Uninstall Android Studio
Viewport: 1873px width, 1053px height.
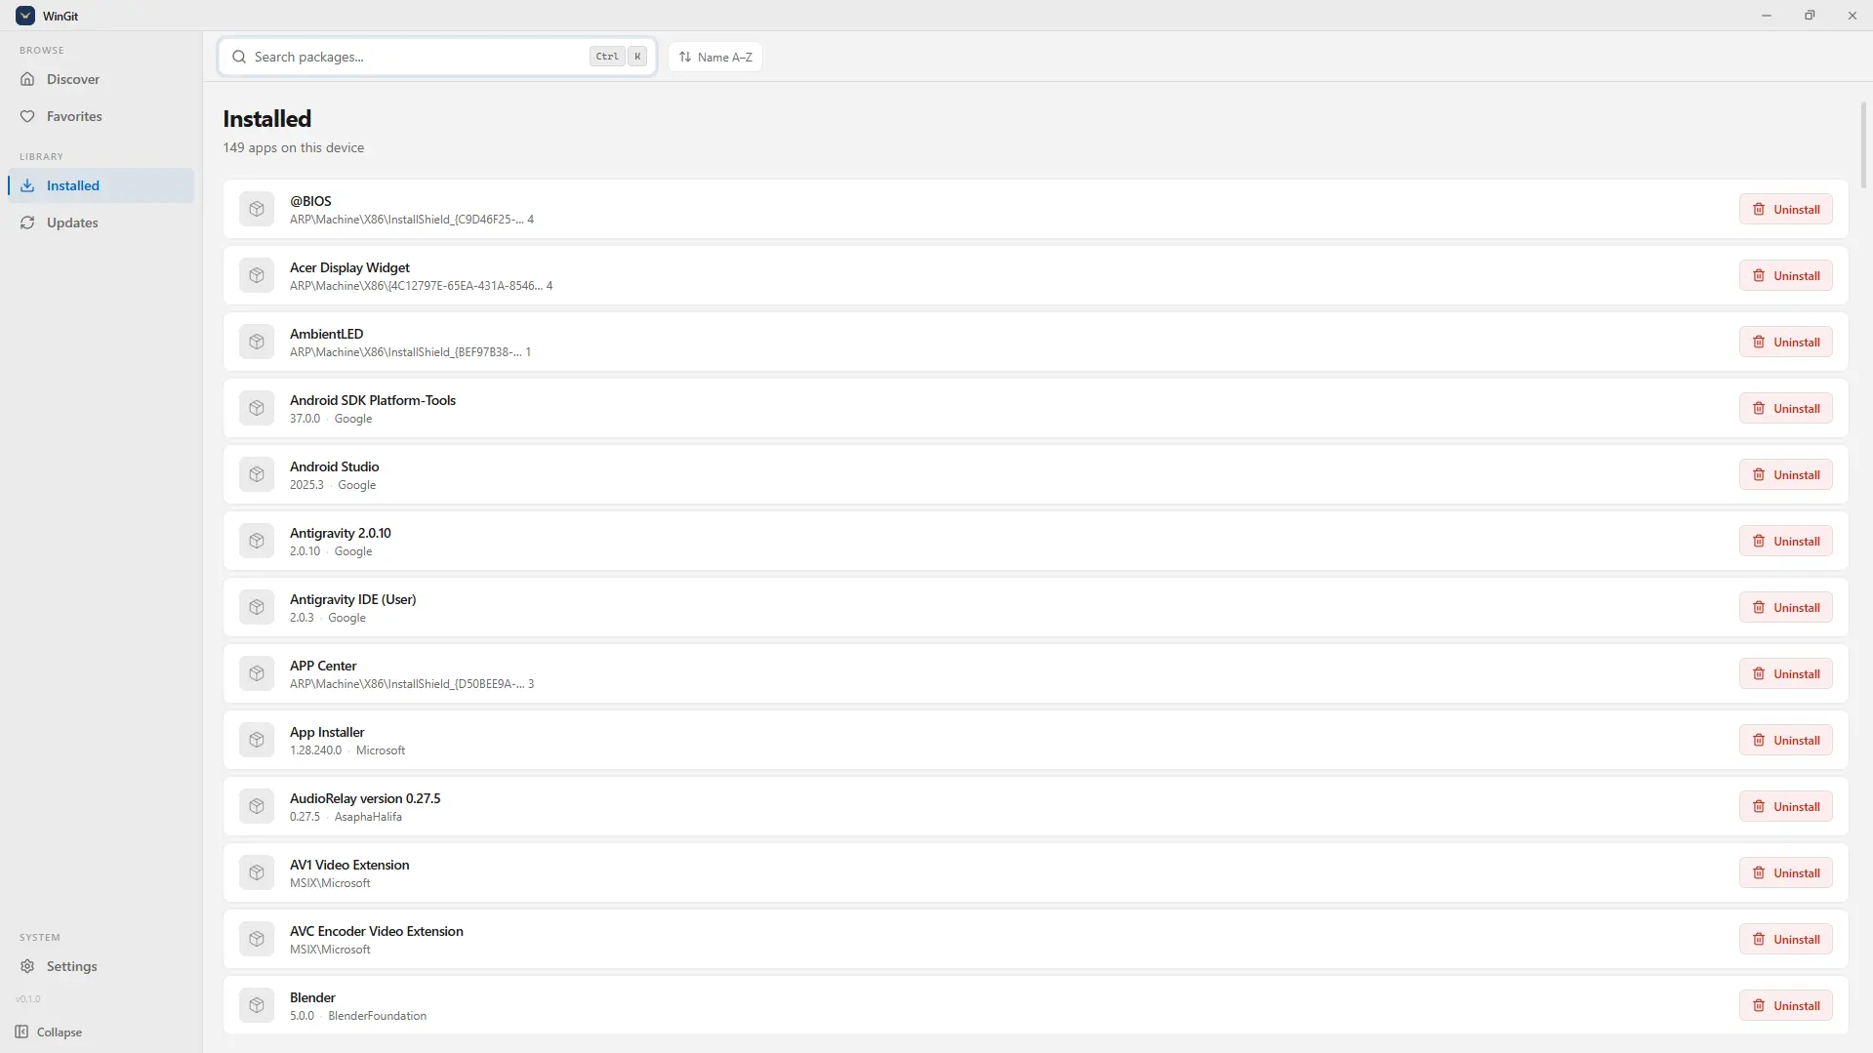pyautogui.click(x=1785, y=474)
